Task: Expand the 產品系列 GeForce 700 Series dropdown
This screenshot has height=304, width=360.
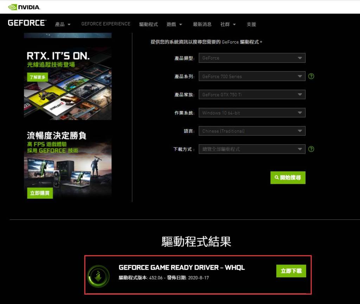Action: (252, 76)
